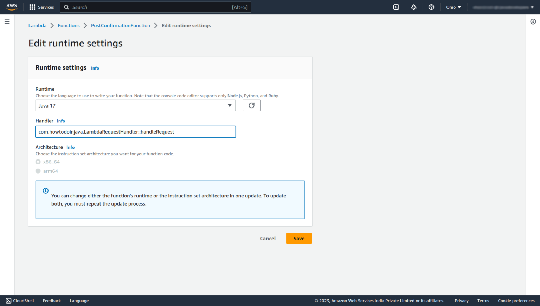Open the Language footer menu
Screen dimensions: 540x306
point(79,301)
